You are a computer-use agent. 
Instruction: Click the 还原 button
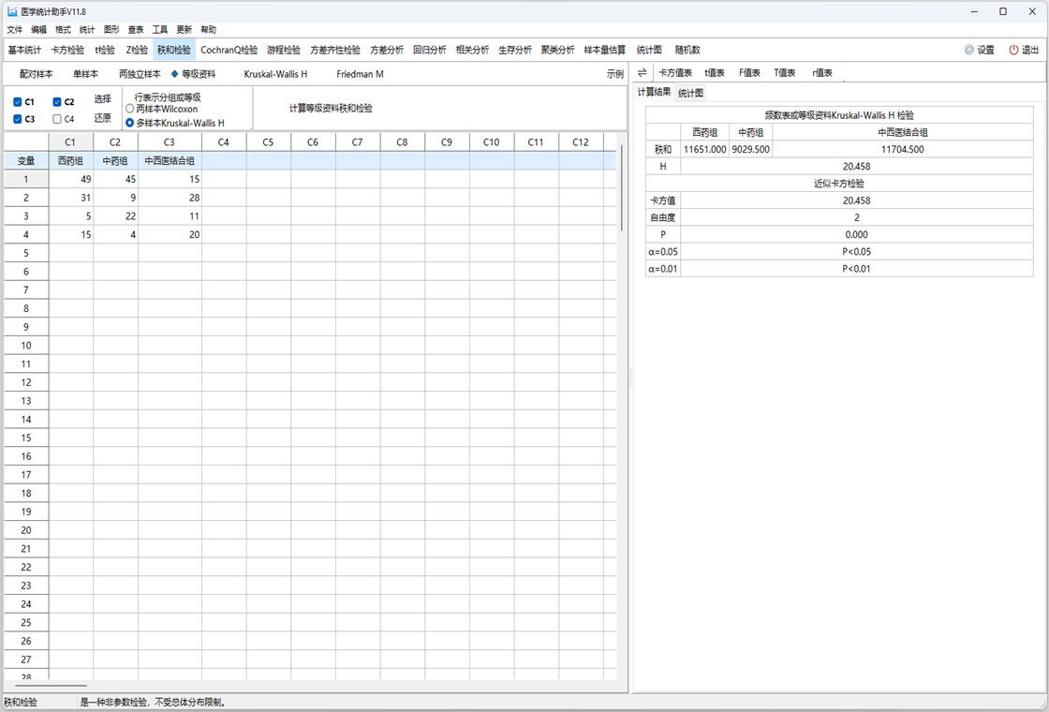102,118
